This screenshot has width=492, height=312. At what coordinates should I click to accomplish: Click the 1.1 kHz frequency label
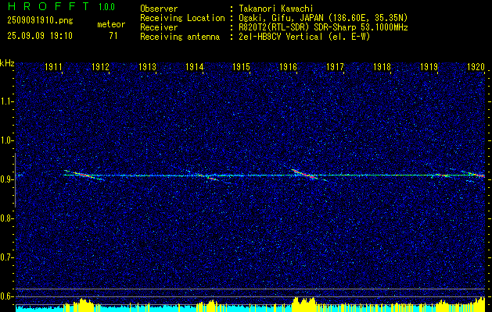pos(5,101)
